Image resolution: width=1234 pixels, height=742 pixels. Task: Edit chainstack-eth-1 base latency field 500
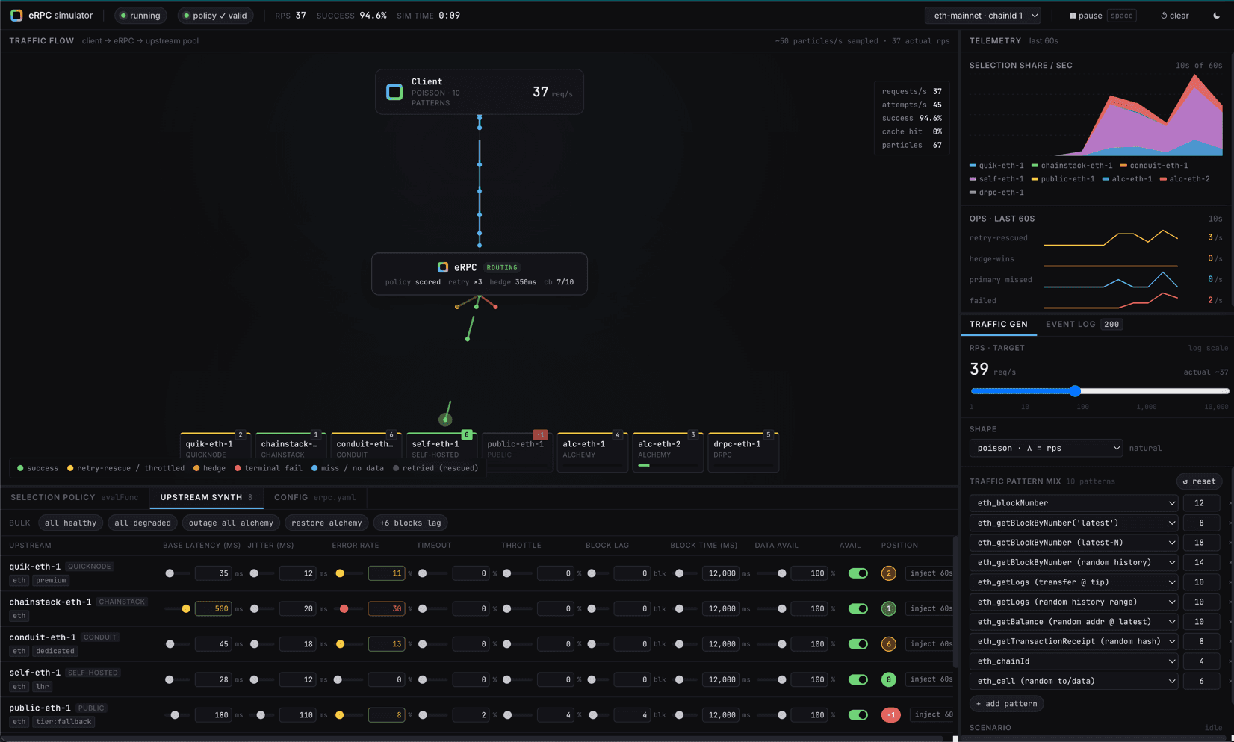(214, 608)
